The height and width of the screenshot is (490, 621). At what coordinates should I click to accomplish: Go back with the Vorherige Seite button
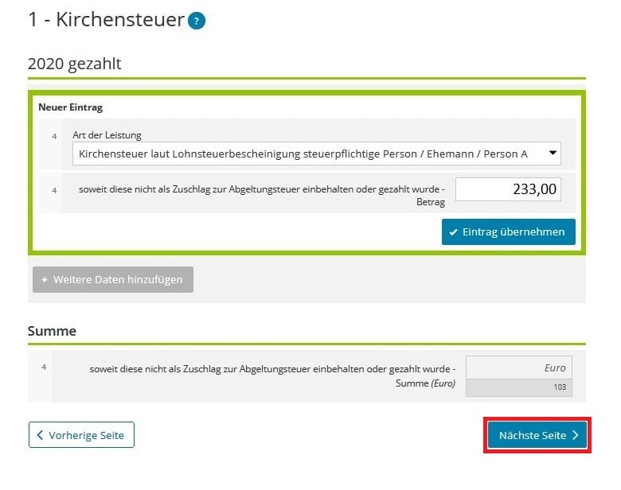81,435
